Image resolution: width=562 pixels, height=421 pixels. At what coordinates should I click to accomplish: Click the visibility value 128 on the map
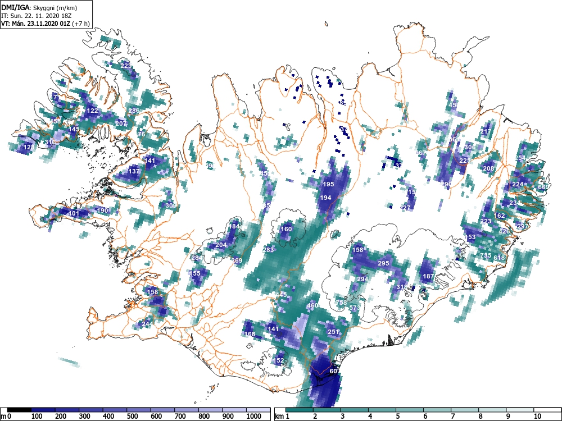click(29, 147)
